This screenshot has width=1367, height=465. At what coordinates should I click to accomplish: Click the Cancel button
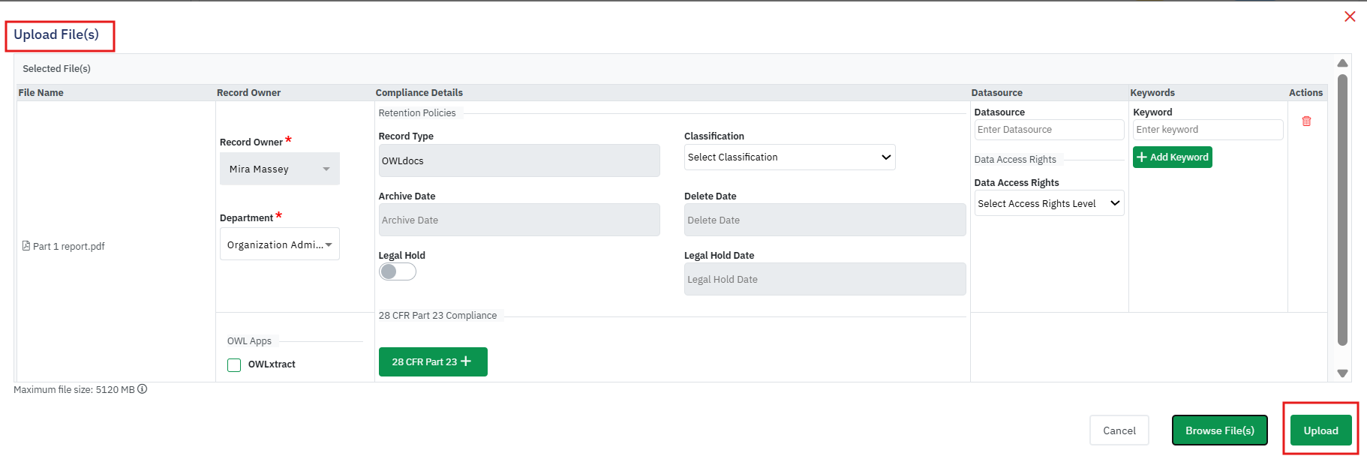[1119, 430]
